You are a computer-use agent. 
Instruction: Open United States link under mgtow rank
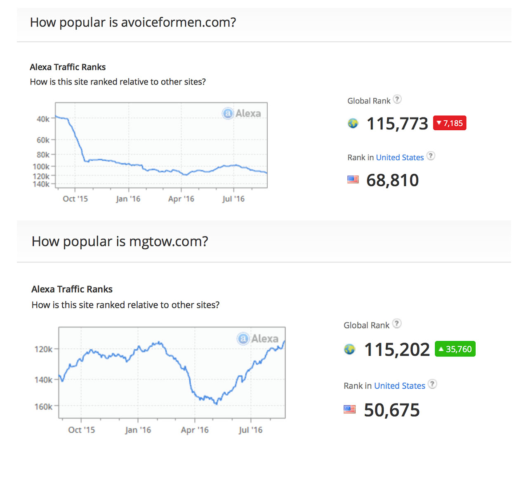[x=399, y=386]
